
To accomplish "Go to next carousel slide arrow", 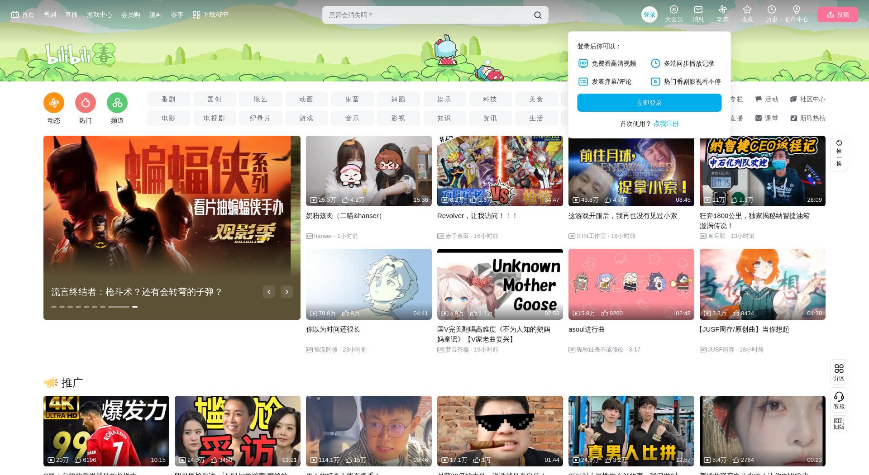I will 287,292.
